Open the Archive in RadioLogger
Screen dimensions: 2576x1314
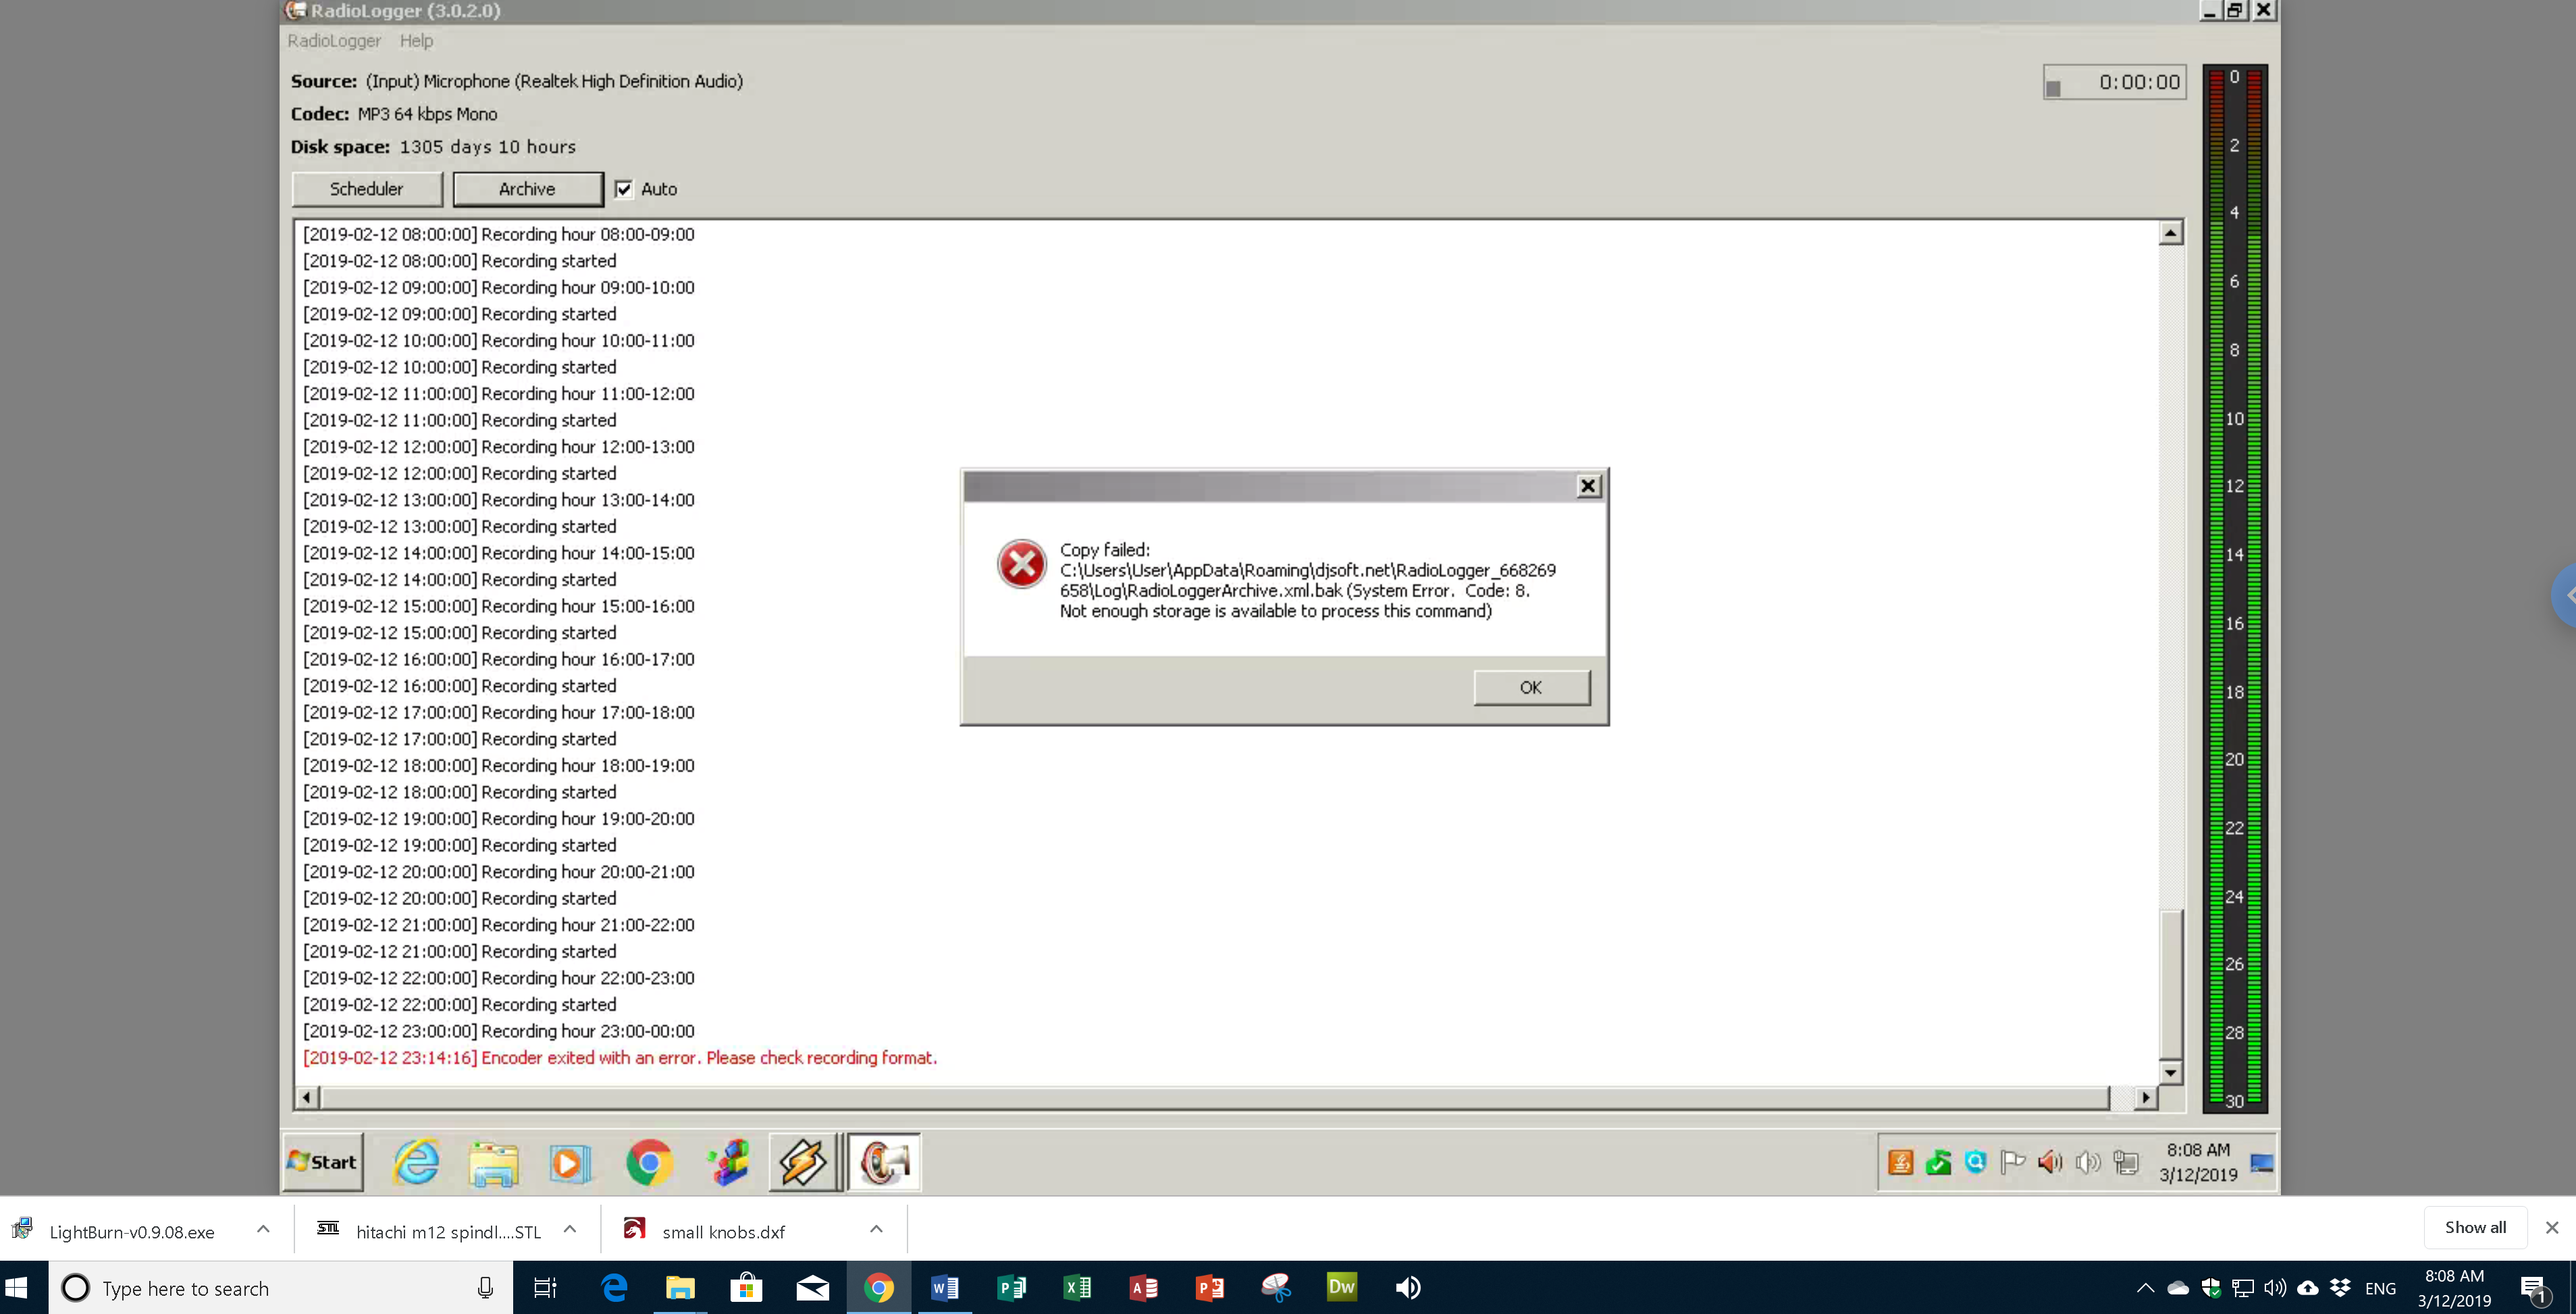click(527, 189)
